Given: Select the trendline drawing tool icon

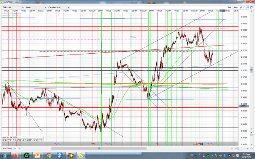Looking at the screenshot, I should pyautogui.click(x=244, y=7).
